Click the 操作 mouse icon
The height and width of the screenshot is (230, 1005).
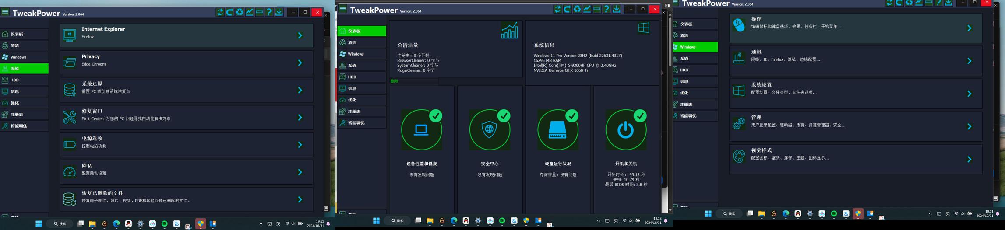point(739,25)
